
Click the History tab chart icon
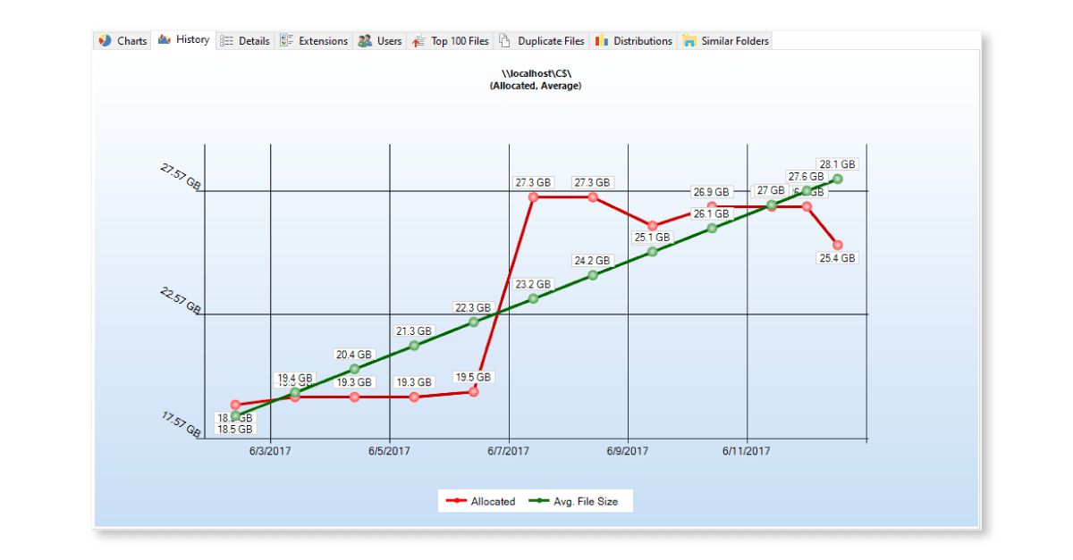[x=165, y=40]
